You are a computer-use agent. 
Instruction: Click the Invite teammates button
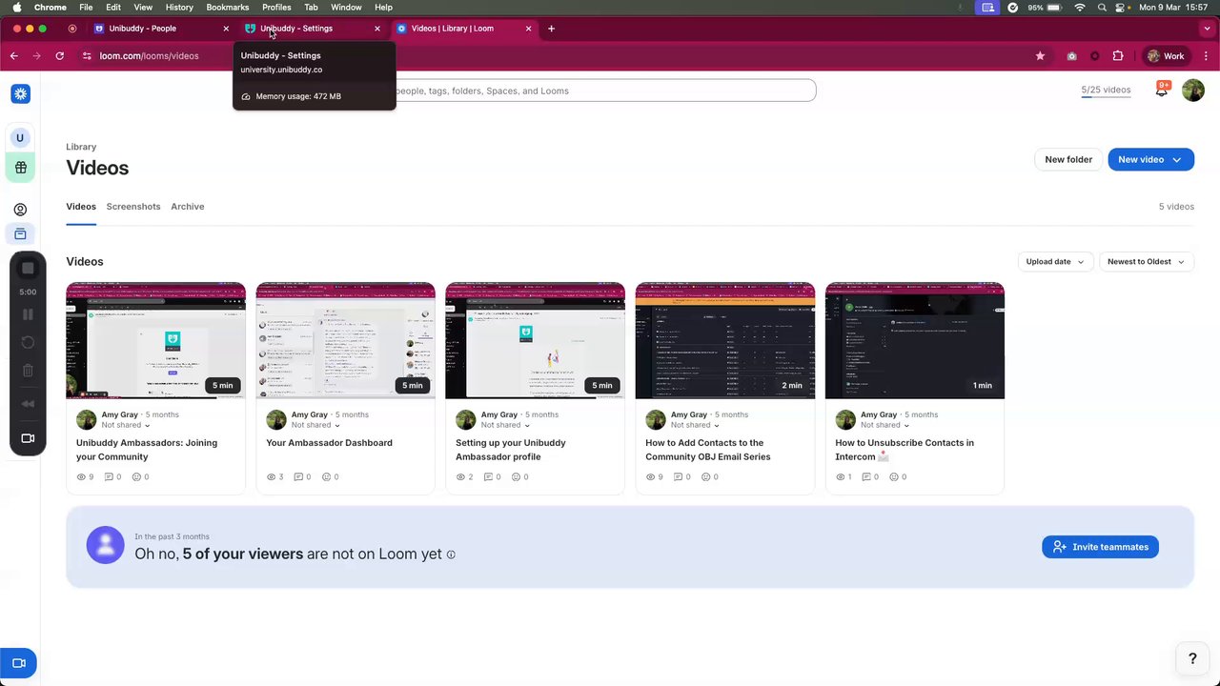click(1101, 547)
